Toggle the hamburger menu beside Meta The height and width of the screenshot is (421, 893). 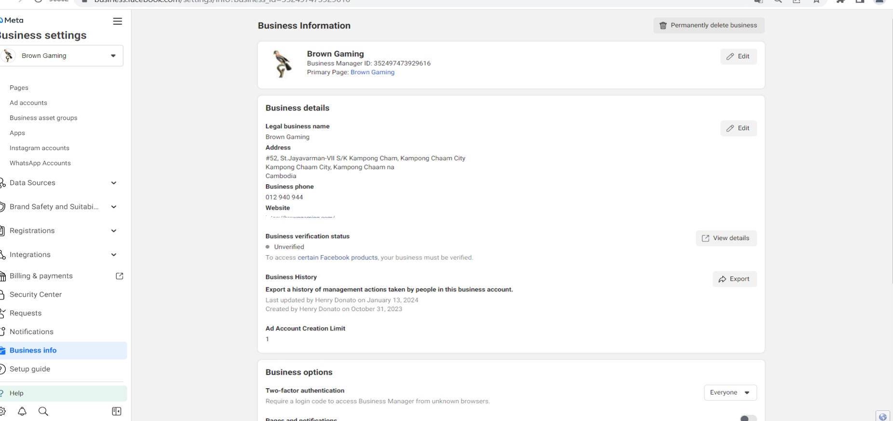coord(117,21)
